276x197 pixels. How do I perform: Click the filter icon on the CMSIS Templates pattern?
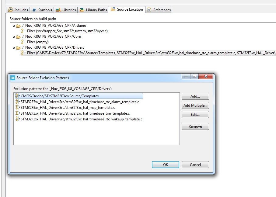click(17, 96)
